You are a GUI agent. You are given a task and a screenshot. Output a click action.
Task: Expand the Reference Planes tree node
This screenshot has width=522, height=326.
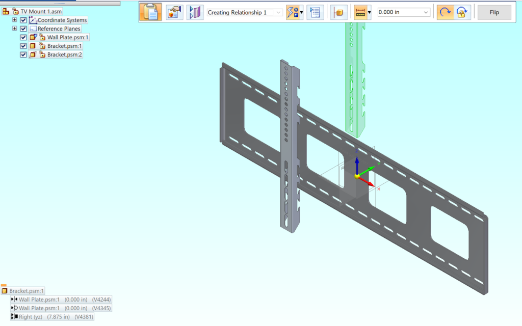click(15, 29)
